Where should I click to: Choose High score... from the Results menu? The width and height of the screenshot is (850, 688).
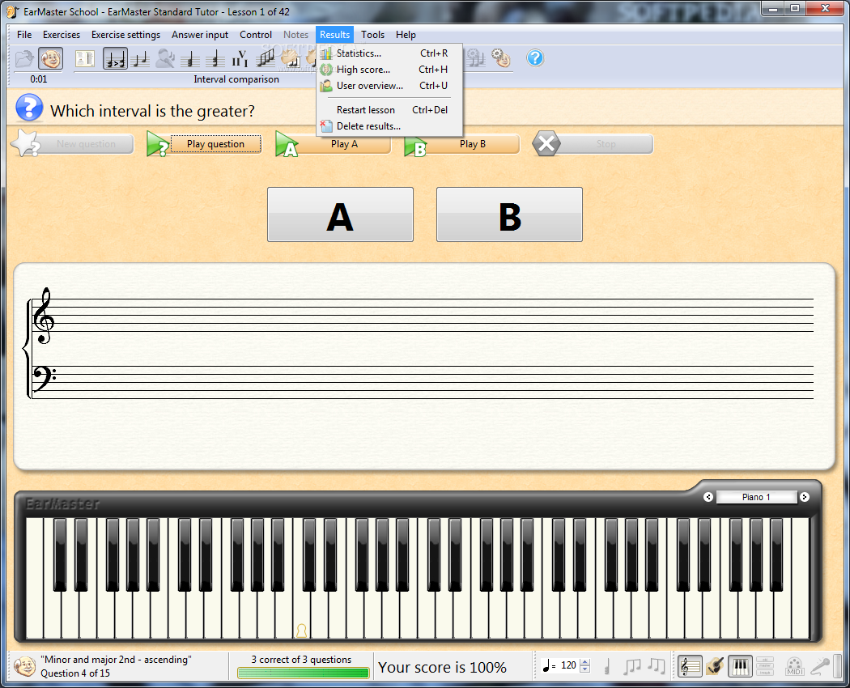389,70
